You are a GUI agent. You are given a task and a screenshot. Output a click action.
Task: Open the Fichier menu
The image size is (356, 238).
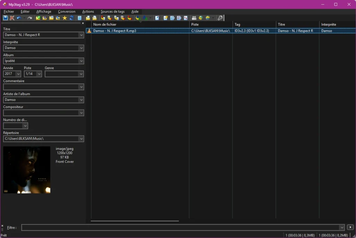click(9, 11)
